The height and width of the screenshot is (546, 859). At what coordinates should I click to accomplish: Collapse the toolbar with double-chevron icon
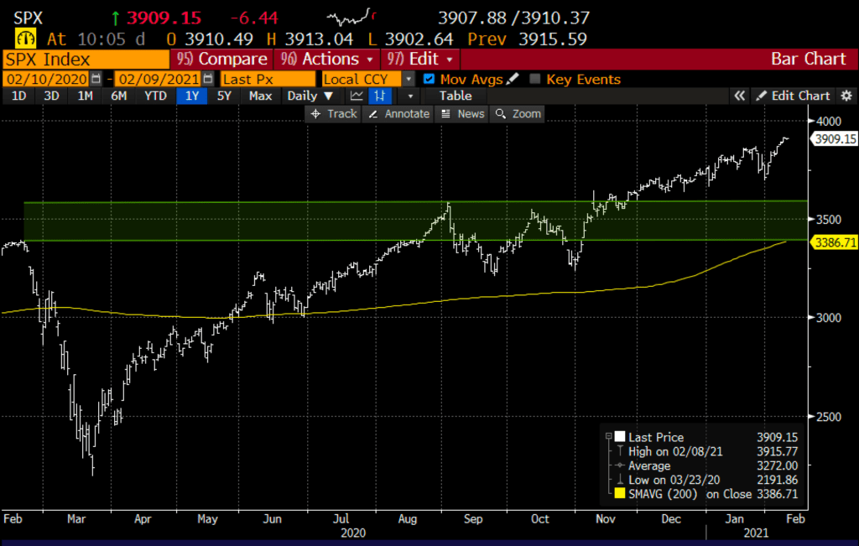pyautogui.click(x=739, y=96)
